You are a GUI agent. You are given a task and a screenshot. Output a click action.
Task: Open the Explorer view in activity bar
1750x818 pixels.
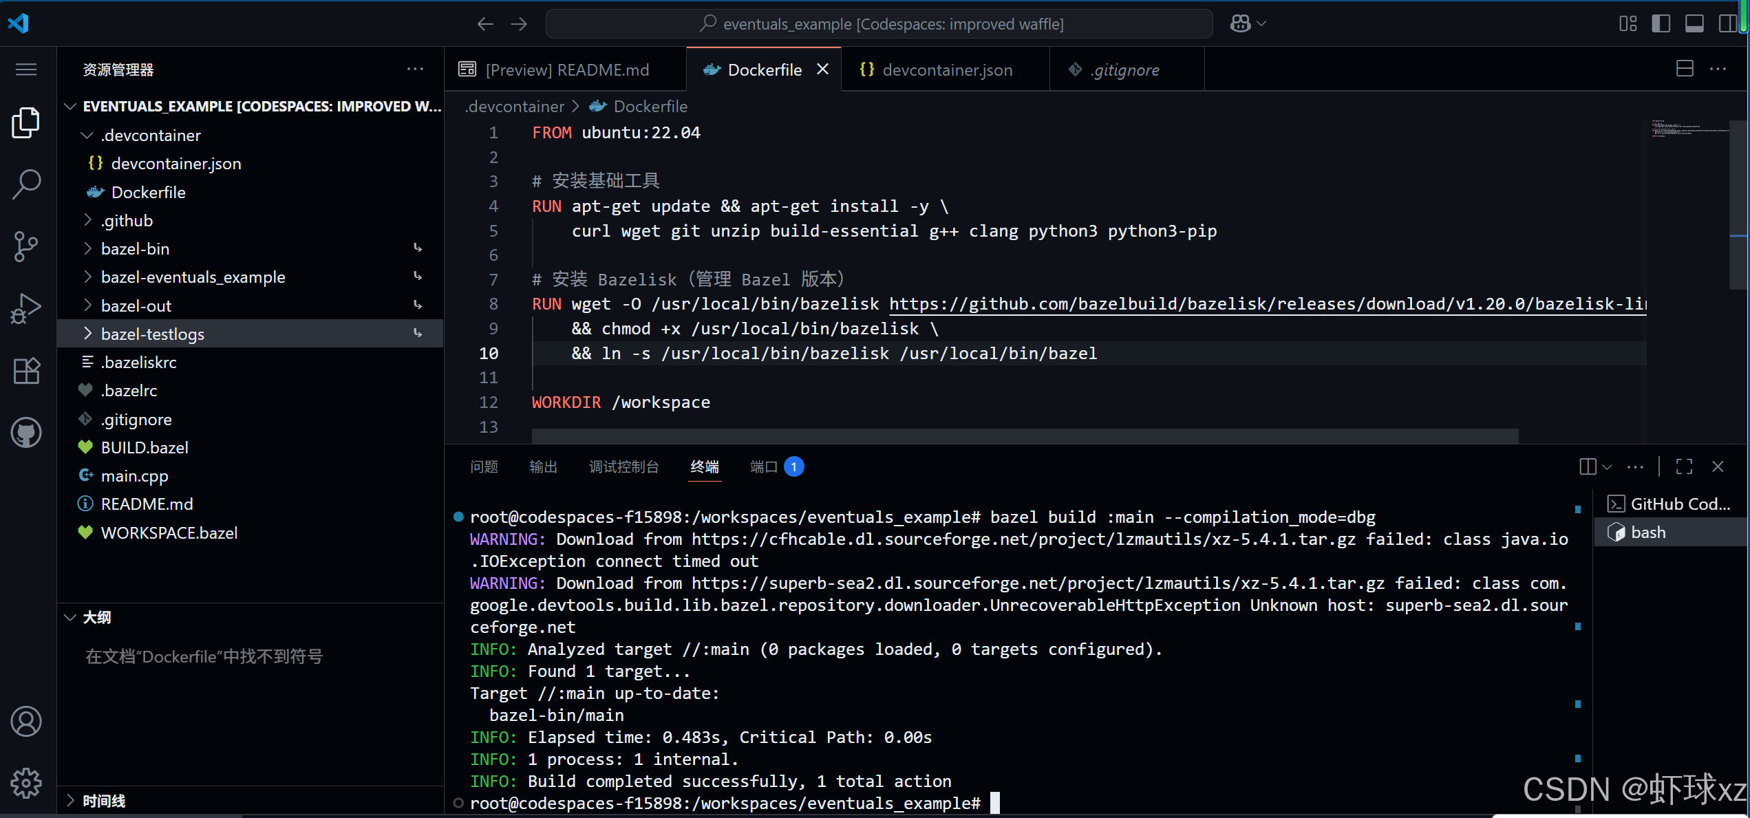[26, 123]
